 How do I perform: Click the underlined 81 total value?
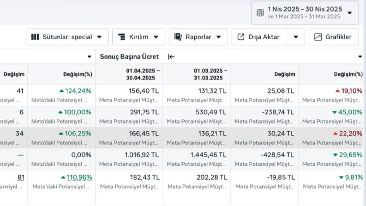21,177
